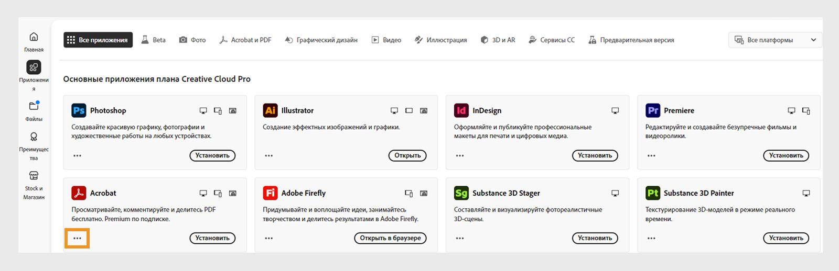Switch to Графический дизайн tab
The image size is (839, 271).
[321, 40]
